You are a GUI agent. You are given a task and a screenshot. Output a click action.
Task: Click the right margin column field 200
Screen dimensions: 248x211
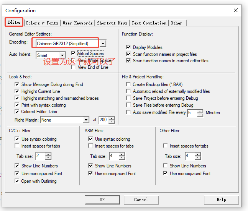click(103, 120)
